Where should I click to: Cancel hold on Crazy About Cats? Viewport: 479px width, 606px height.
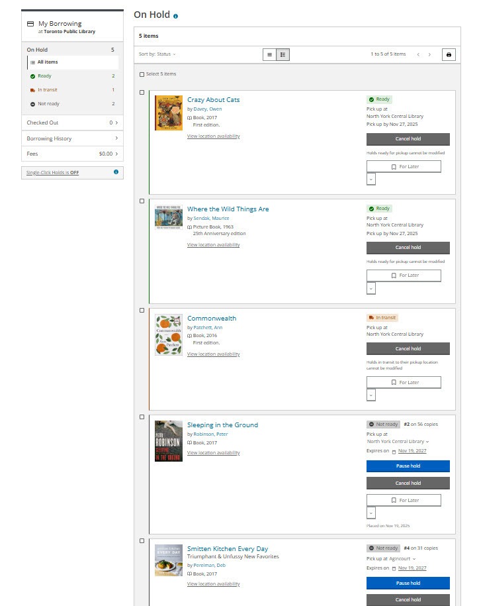click(408, 139)
